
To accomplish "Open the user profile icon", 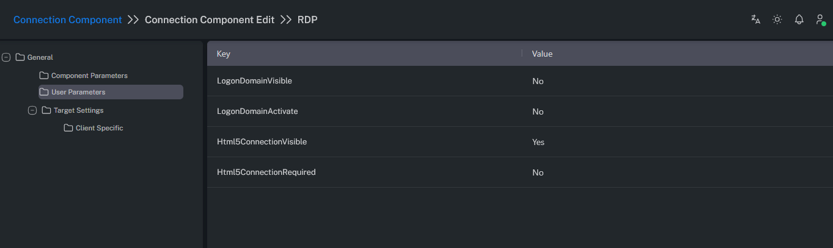I will pyautogui.click(x=820, y=19).
